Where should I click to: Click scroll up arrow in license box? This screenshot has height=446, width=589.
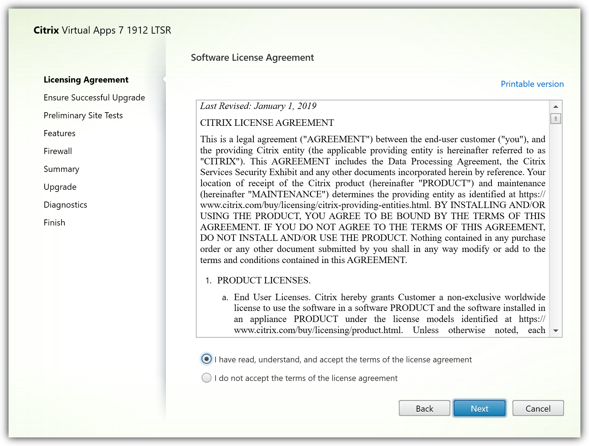click(555, 106)
